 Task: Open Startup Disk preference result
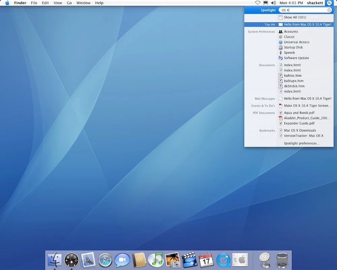(x=305, y=47)
